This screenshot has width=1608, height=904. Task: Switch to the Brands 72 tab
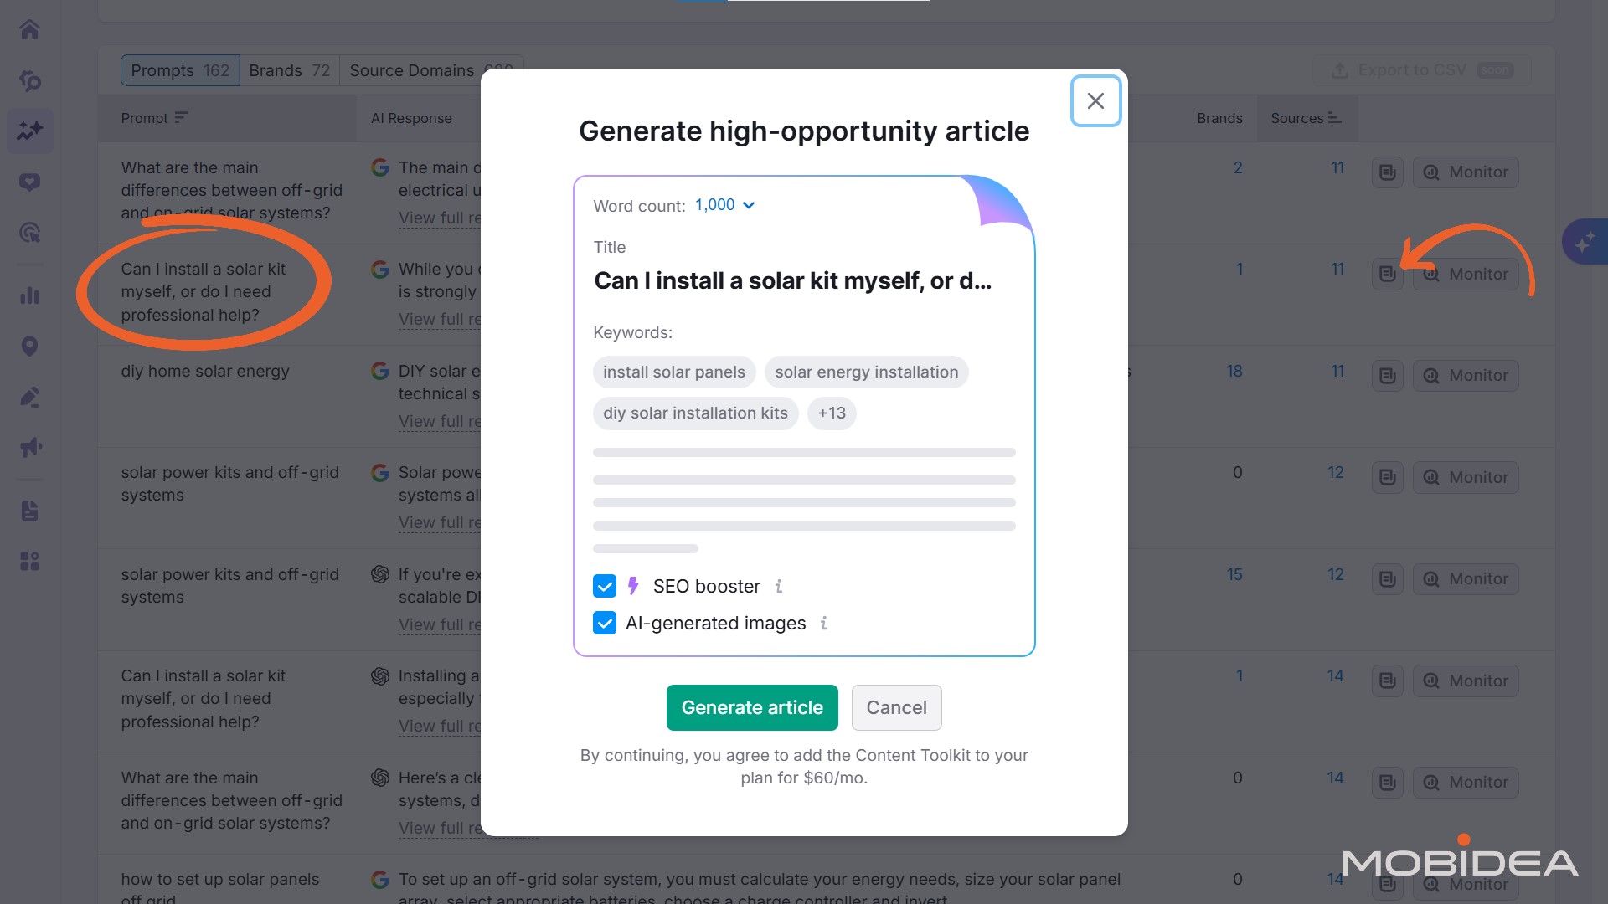point(289,70)
